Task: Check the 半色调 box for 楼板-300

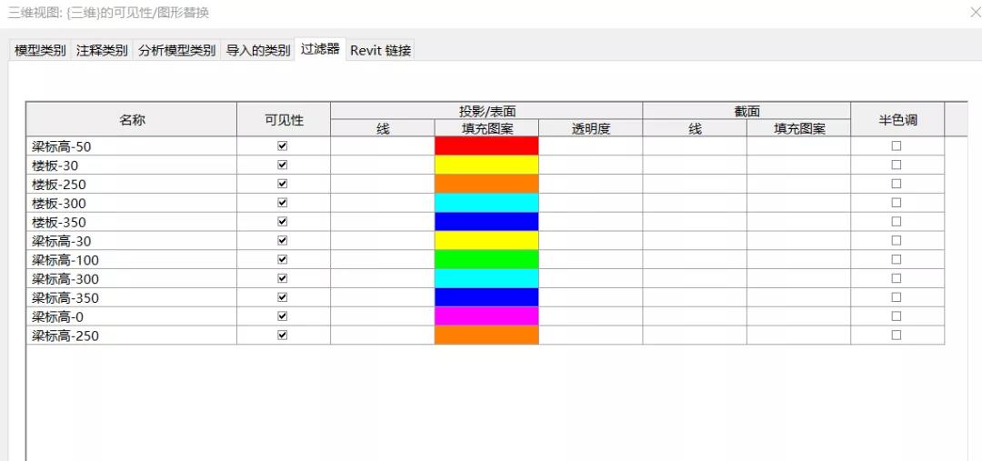Action: pyautogui.click(x=897, y=203)
